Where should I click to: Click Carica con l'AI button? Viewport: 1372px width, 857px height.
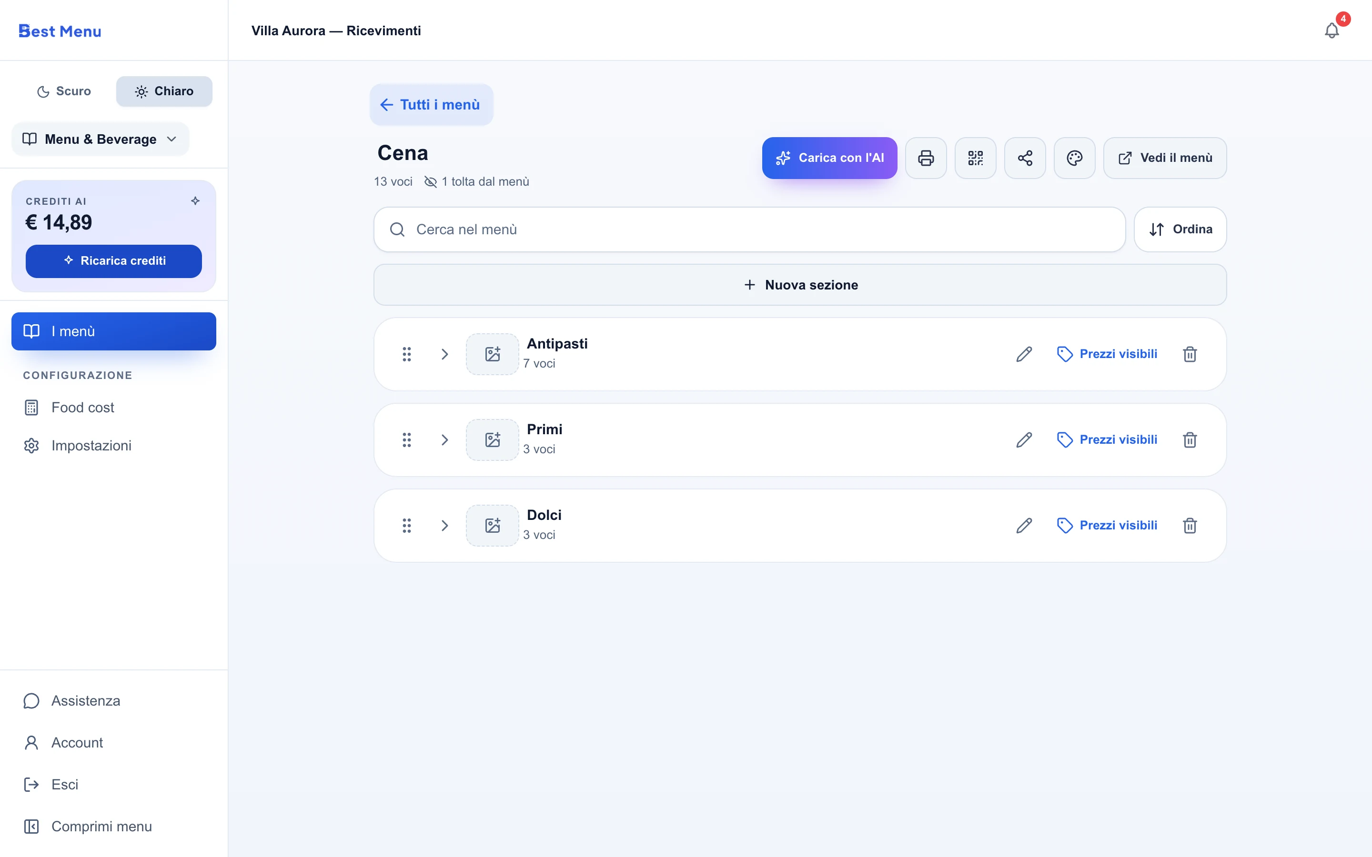point(829,158)
